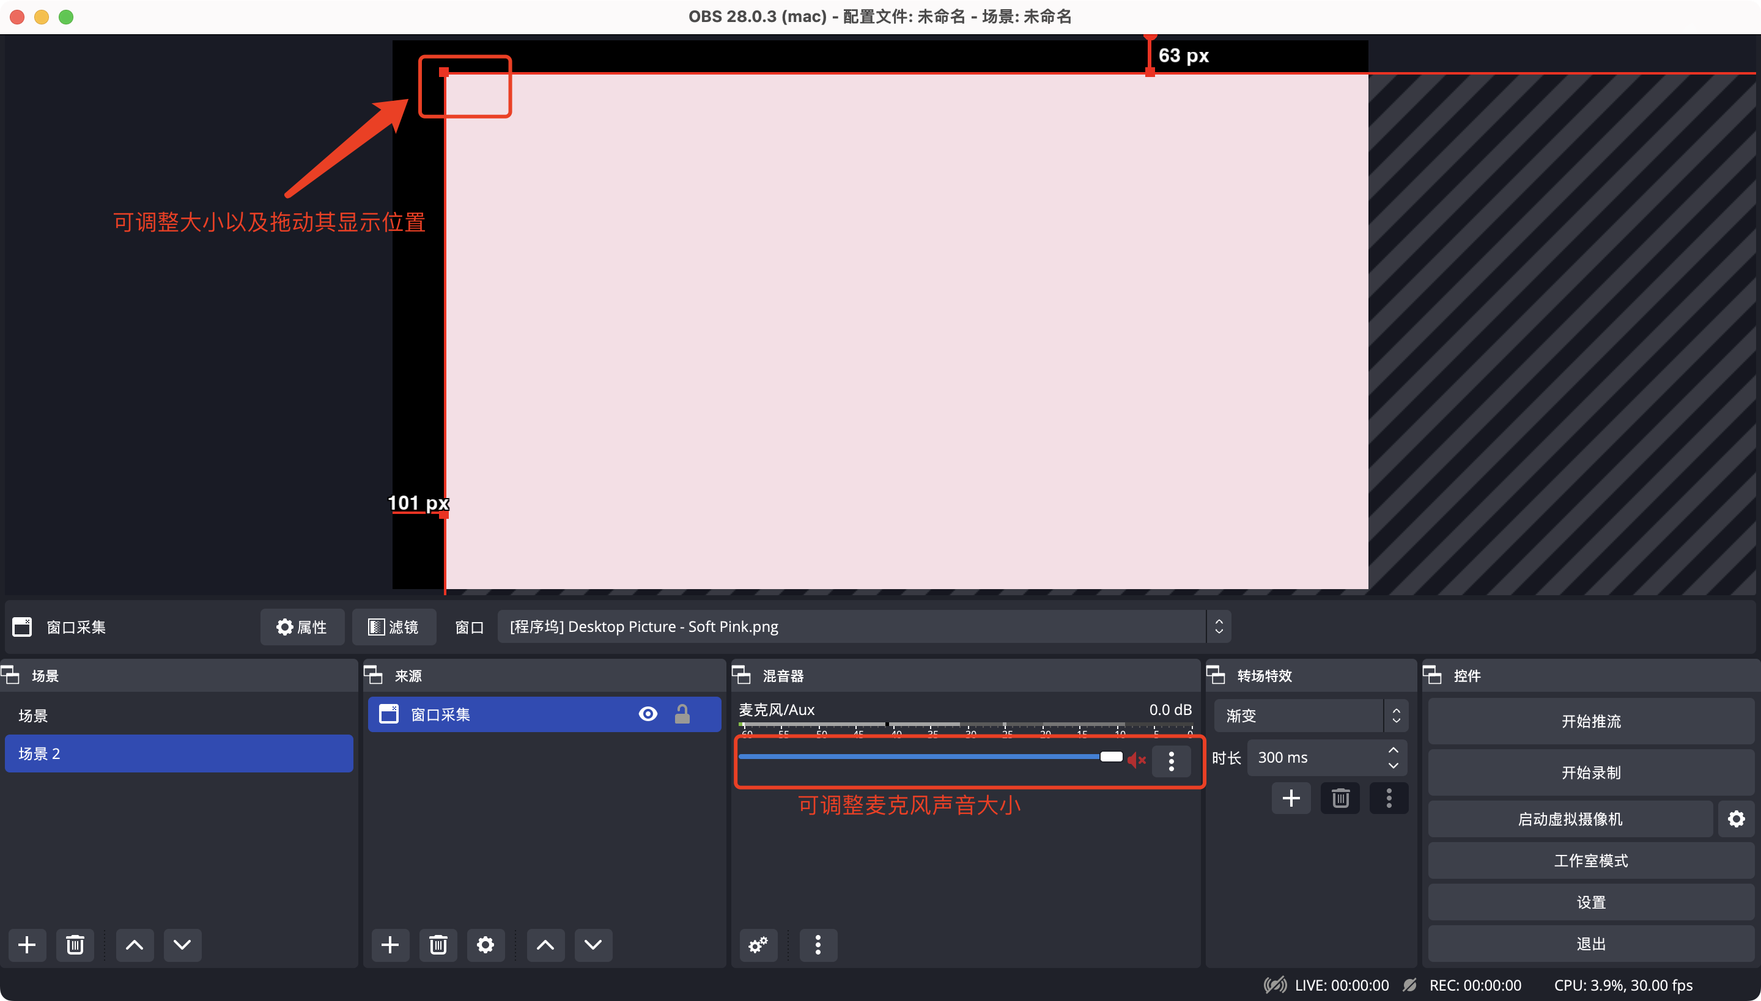Screen dimensions: 1761x1001
Task: Click 开始录制 to start recording
Action: pyautogui.click(x=1590, y=772)
